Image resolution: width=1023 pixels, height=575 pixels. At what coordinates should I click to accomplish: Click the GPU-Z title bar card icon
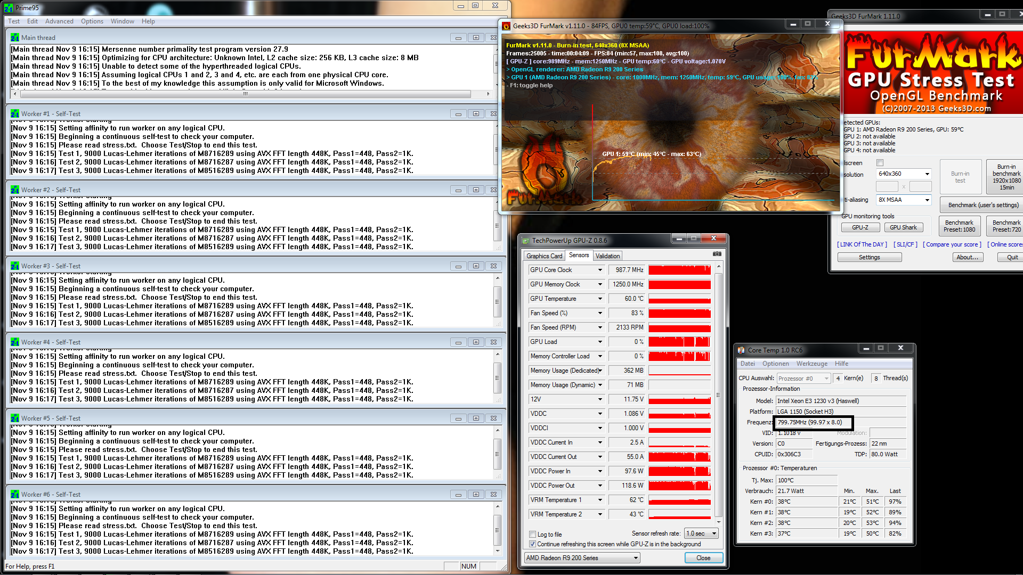click(525, 241)
